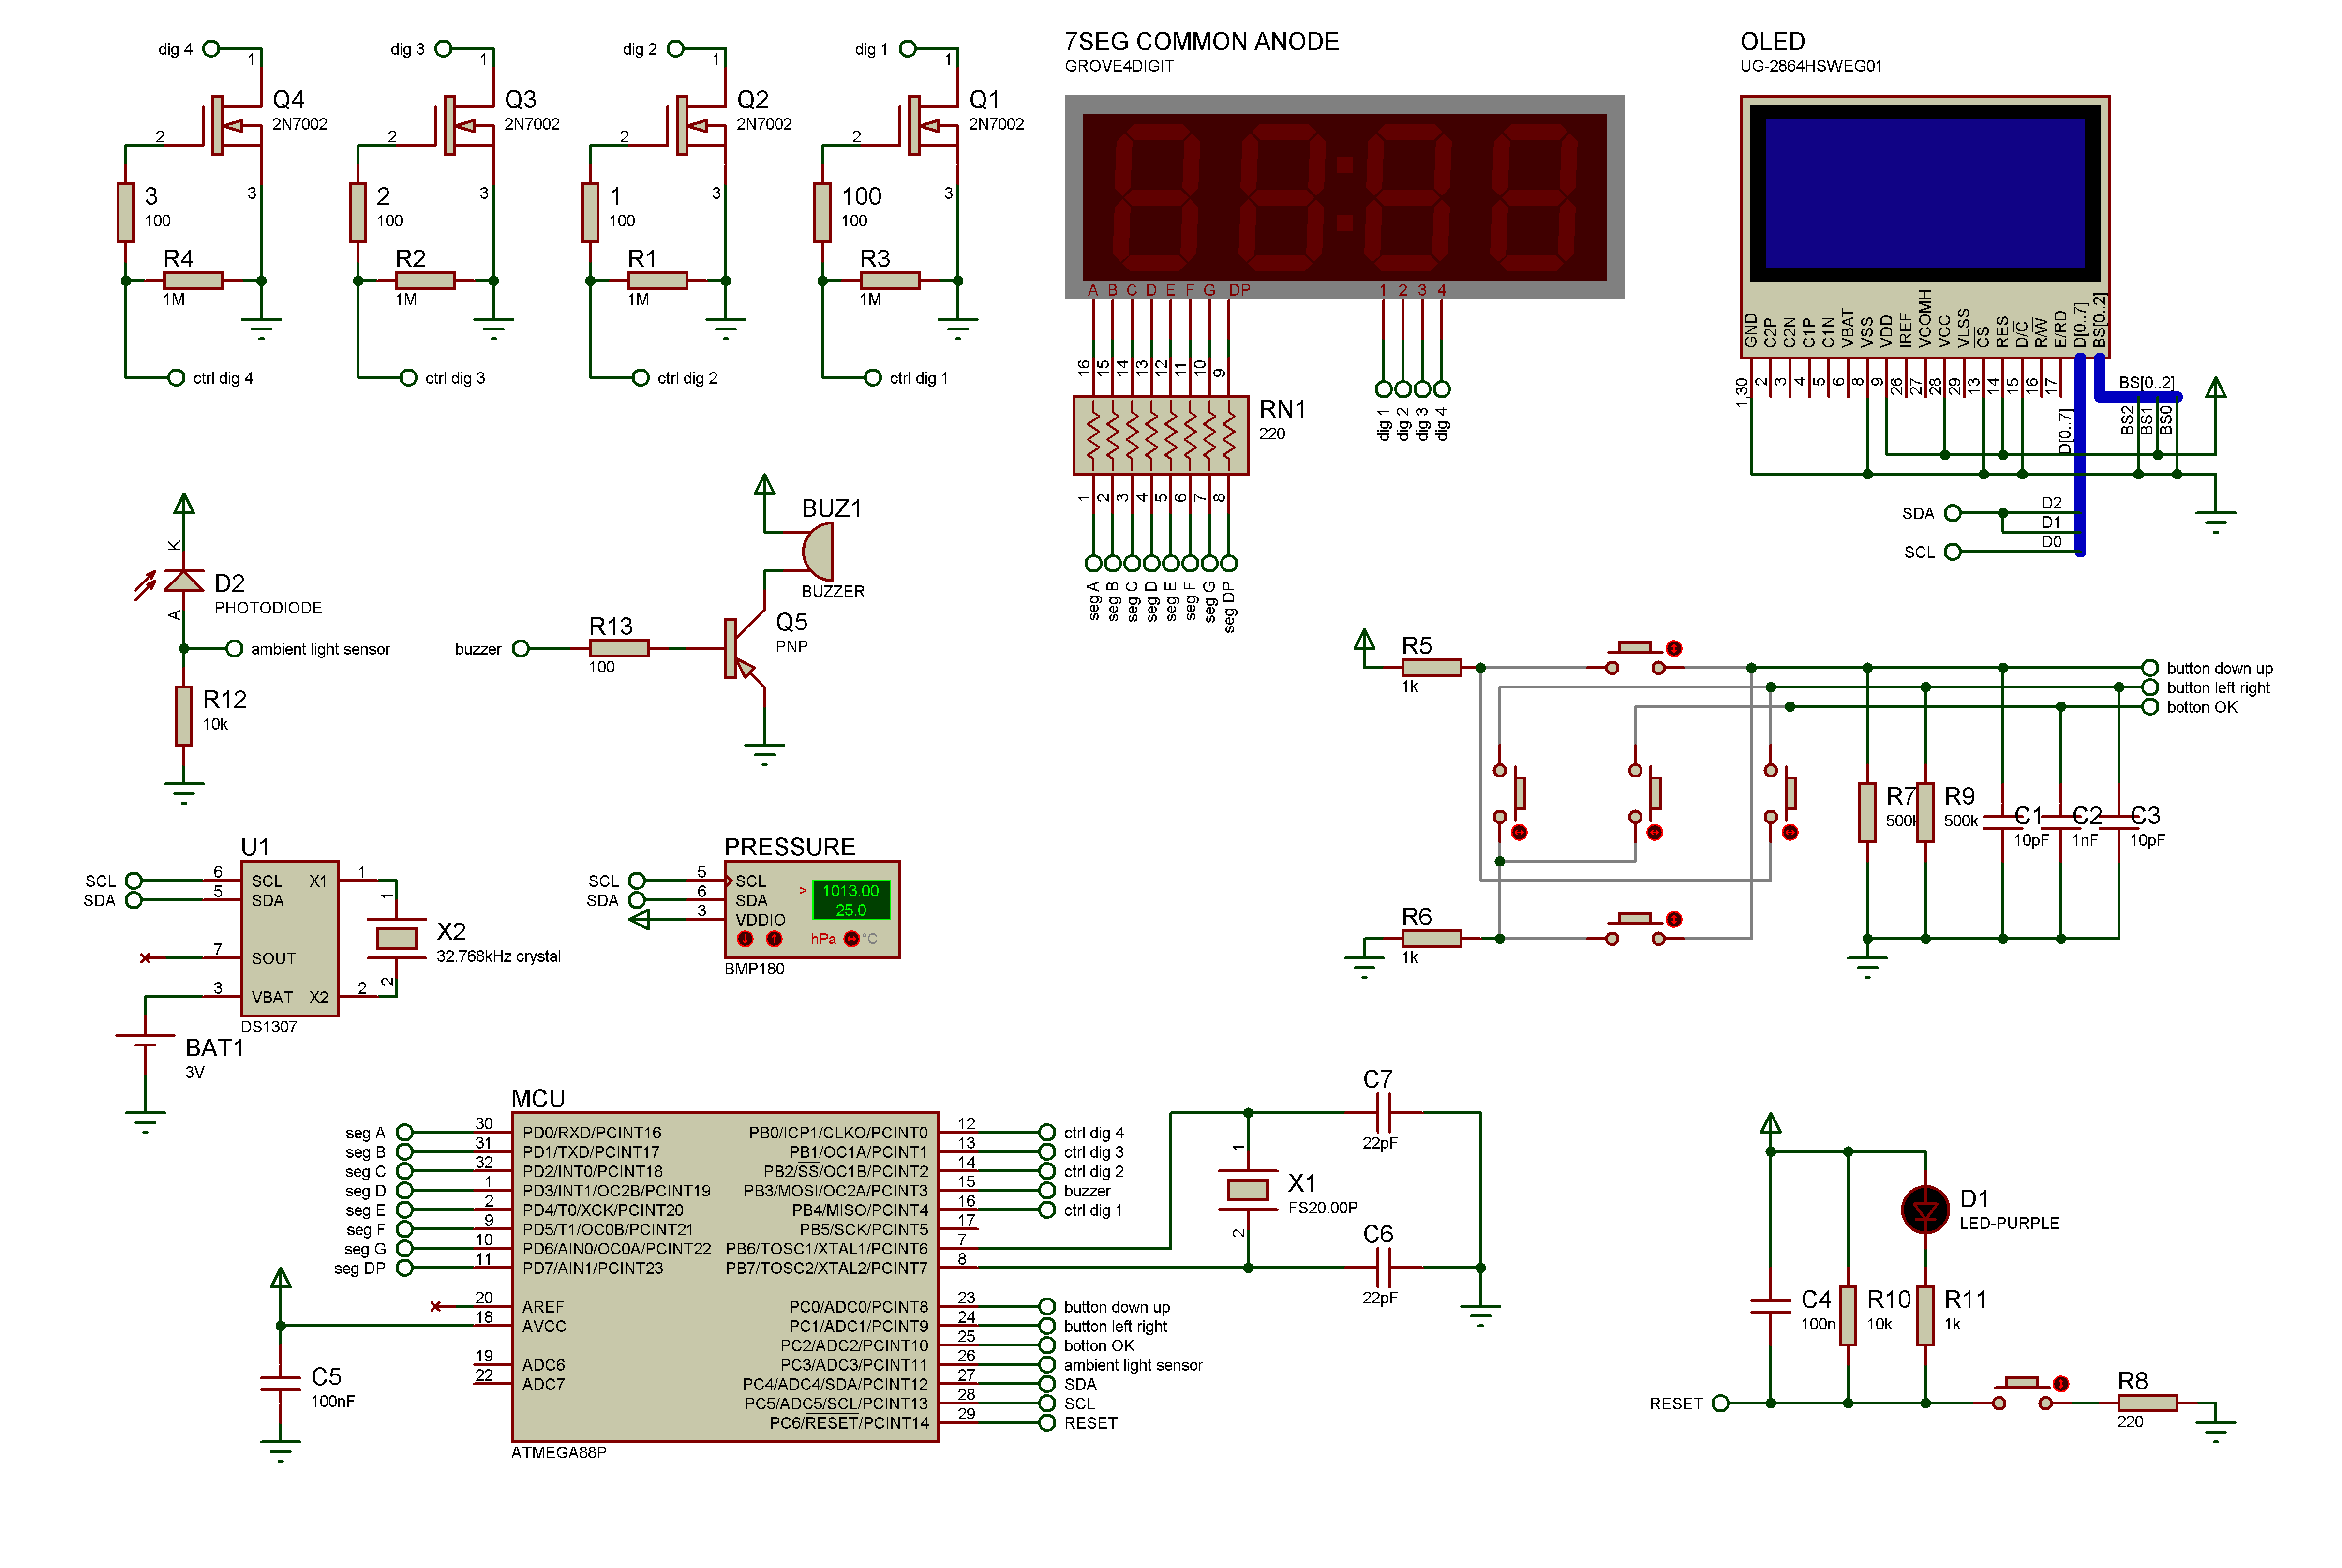Select the C6 22pF capacitor

(1384, 1267)
